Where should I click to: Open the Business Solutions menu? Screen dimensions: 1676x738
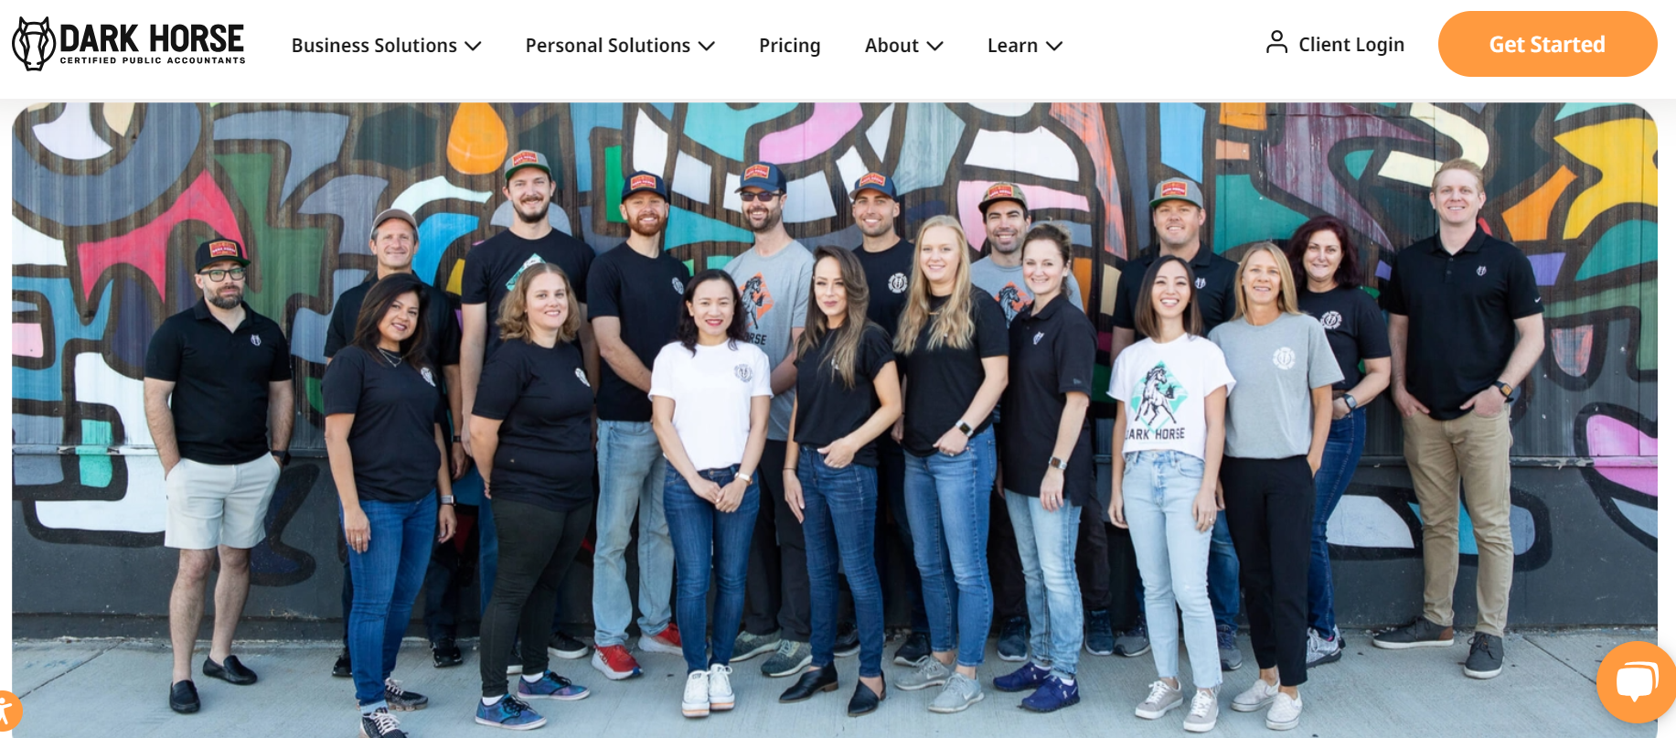[386, 46]
